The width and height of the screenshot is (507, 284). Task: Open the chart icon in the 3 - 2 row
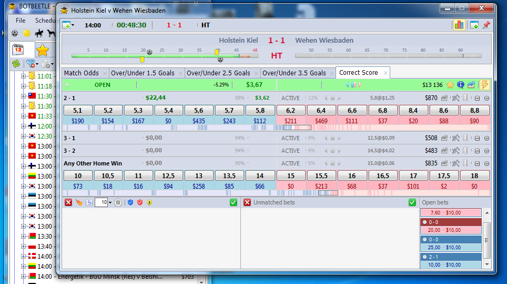(x=444, y=151)
